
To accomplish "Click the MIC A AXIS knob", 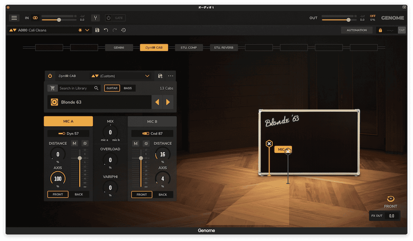I will point(58,179).
